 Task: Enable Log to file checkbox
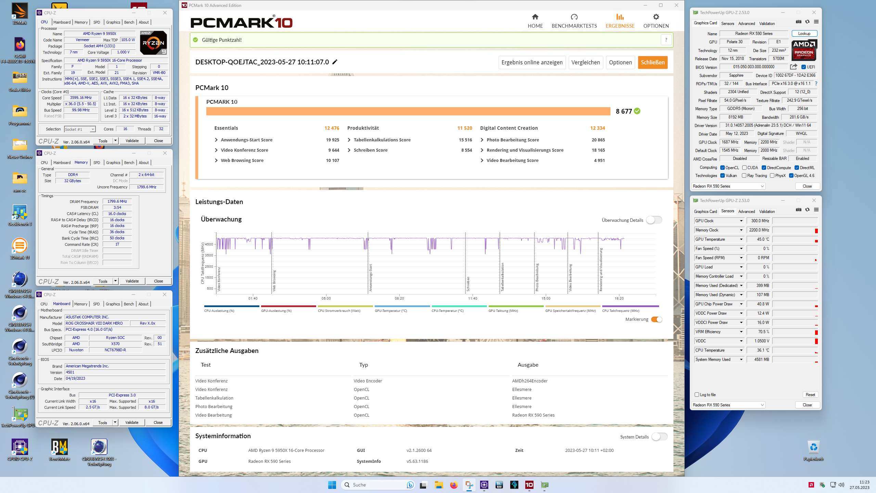coord(697,395)
